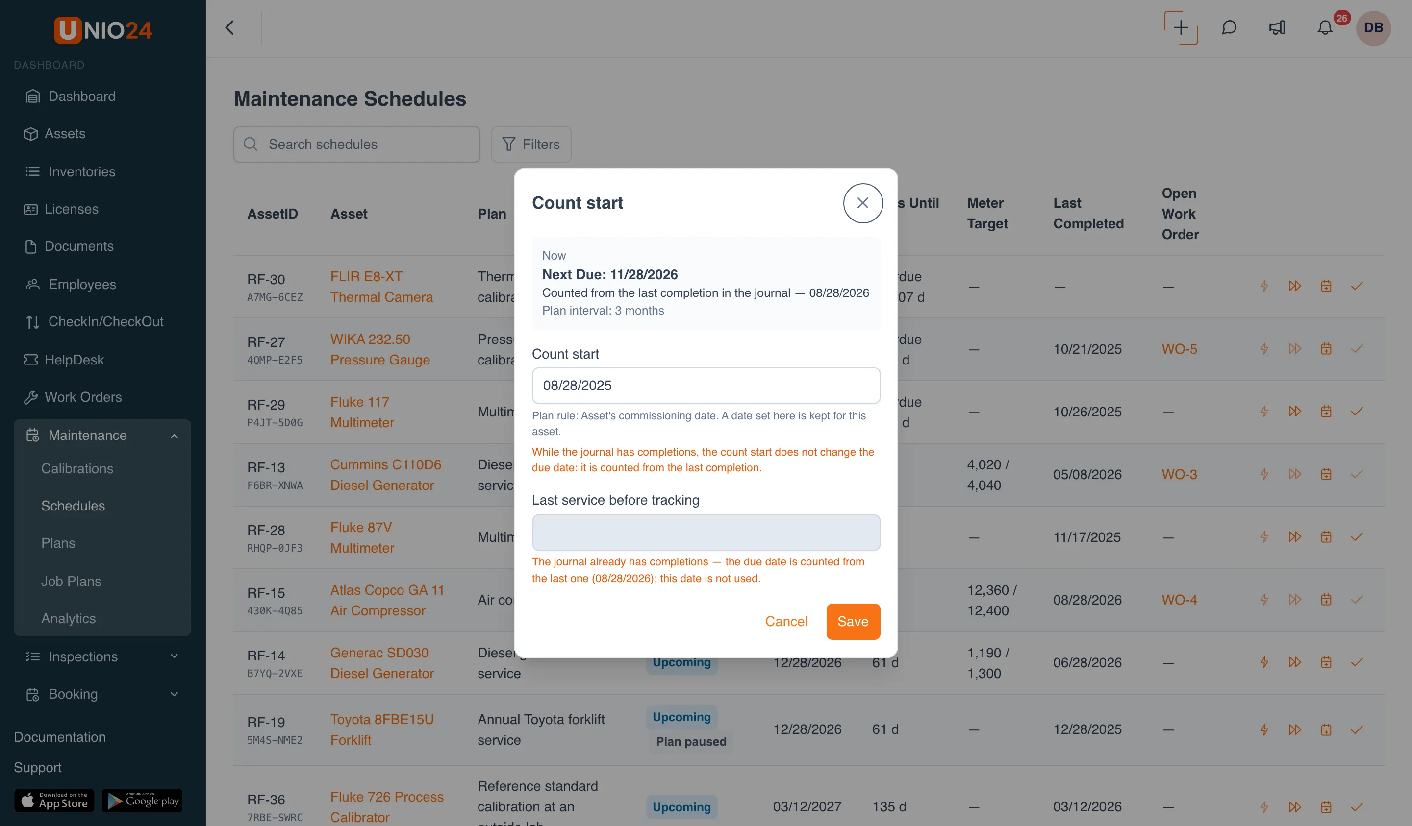Collapse the Maintenance sidebar section
This screenshot has width=1412, height=826.
103,435
